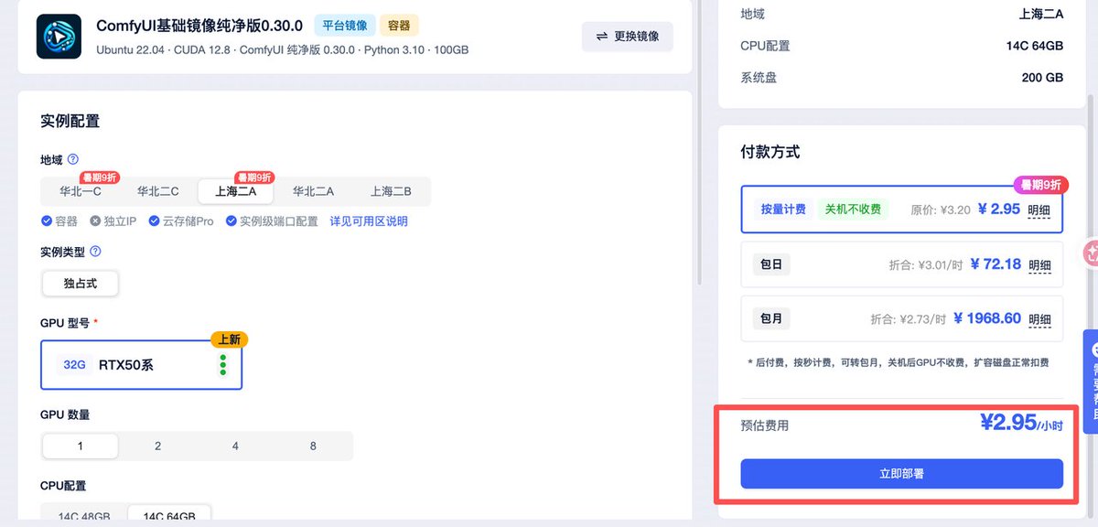Click the 关机不收费 tag
The height and width of the screenshot is (527, 1098).
click(853, 210)
